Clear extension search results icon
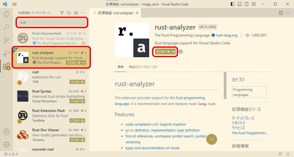This screenshot has width=294, height=157. [x=76, y=13]
